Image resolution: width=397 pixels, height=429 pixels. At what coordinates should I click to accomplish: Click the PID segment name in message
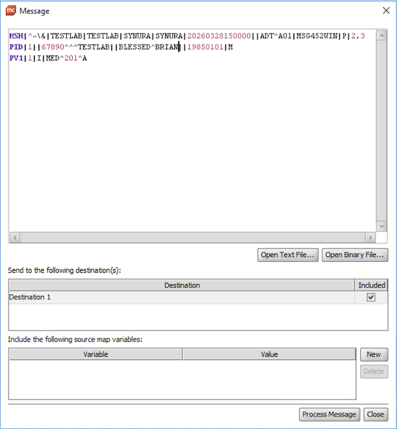[x=16, y=47]
